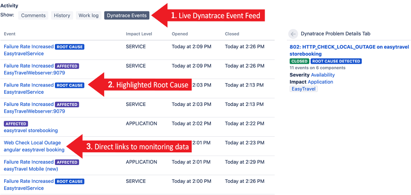
Task: Open the Work log tab
Action: (x=89, y=16)
